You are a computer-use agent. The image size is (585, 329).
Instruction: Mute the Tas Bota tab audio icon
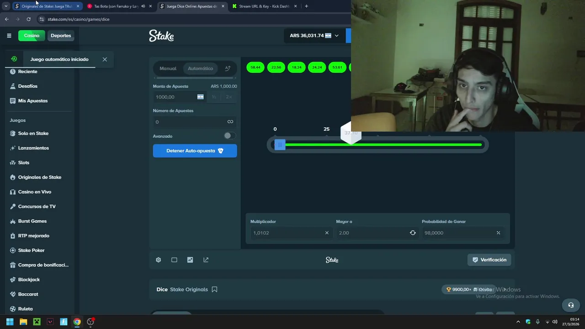point(143,6)
